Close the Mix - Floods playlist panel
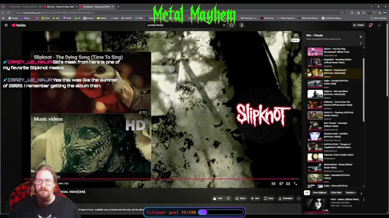389x218 pixels. point(361,37)
